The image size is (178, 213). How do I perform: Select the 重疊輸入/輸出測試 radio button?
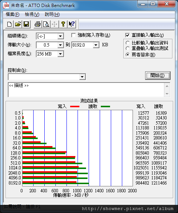[x=127, y=48]
